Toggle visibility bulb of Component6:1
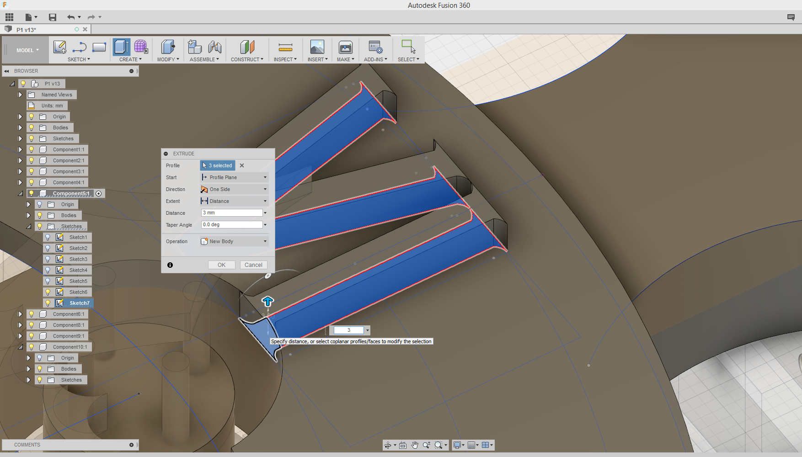 [x=31, y=314]
